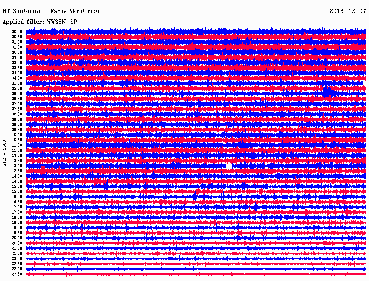Select the 07:00 time label
The image size is (369, 281).
click(17, 104)
